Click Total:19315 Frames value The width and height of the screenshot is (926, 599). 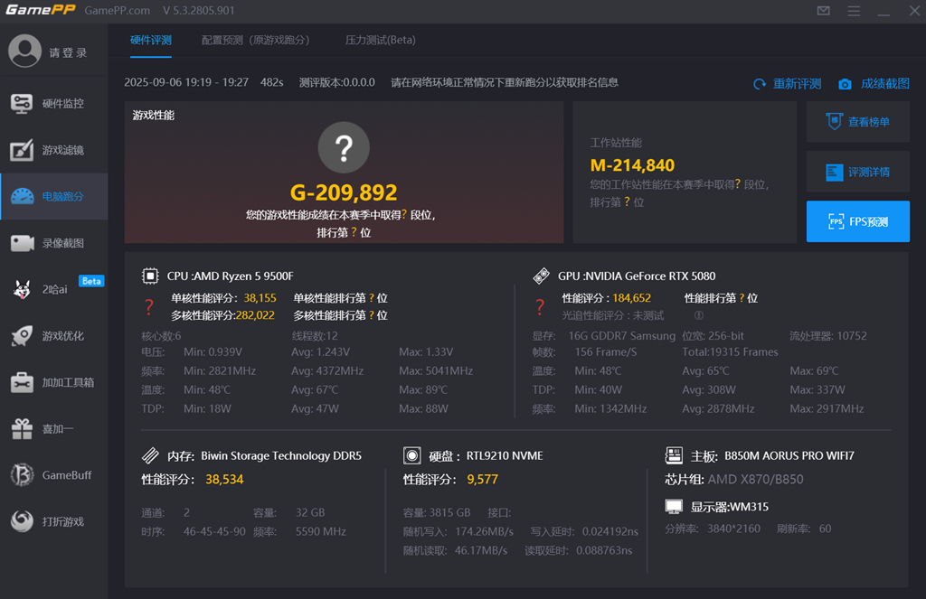[x=730, y=352]
